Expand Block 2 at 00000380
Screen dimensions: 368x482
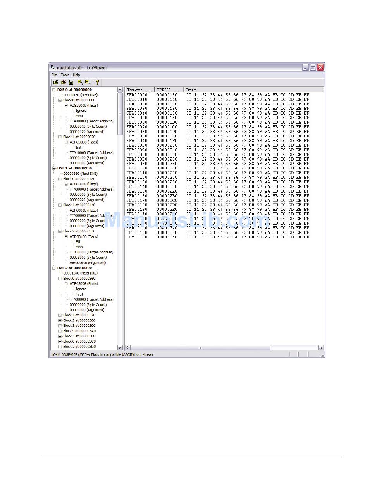click(x=60, y=320)
